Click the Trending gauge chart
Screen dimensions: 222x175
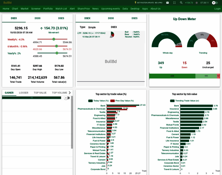tap(202, 40)
